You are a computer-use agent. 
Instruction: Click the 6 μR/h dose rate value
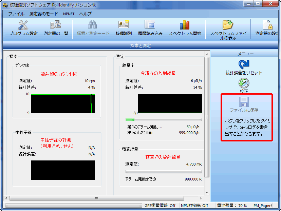[x=196, y=81]
